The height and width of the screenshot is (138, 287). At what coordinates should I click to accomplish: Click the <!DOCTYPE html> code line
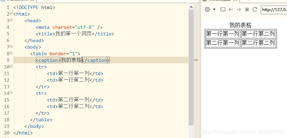pyautogui.click(x=34, y=8)
